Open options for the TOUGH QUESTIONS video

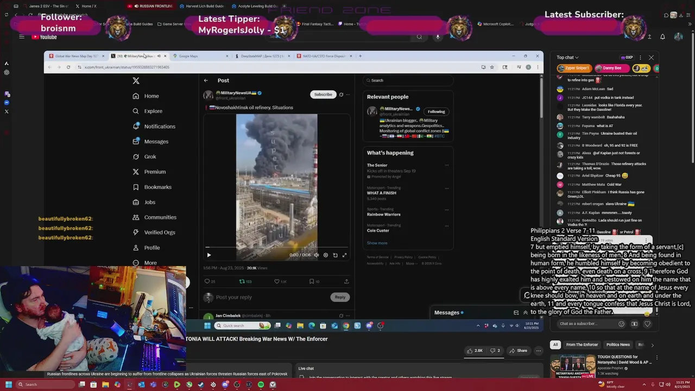click(x=656, y=358)
